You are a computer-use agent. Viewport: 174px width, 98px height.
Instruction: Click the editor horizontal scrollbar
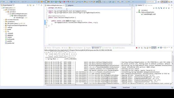pos(89,45)
